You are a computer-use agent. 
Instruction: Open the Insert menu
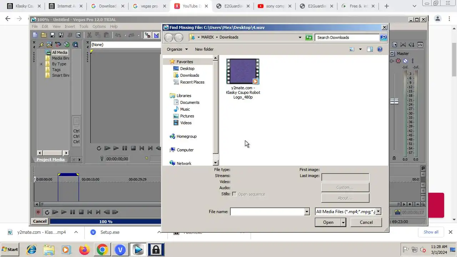click(70, 26)
